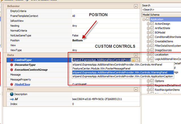Toggle the Options checkbox
181x124 pixels.
click(x=152, y=81)
